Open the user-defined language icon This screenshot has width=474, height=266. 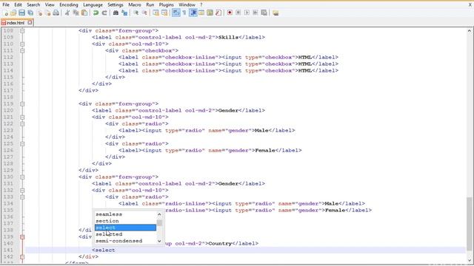[x=201, y=13]
